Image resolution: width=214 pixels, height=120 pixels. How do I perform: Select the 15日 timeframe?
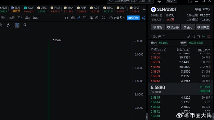[11, 18]
